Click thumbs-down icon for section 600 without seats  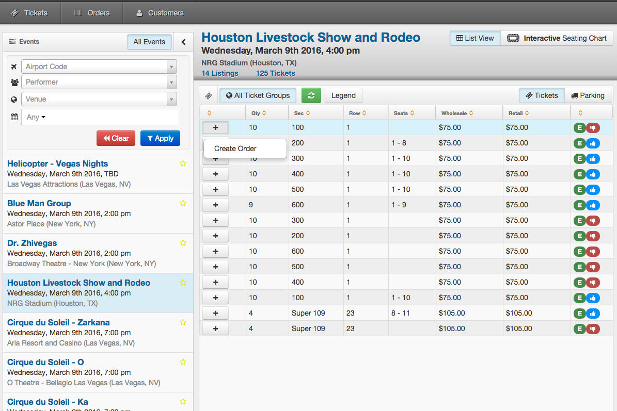pos(593,252)
